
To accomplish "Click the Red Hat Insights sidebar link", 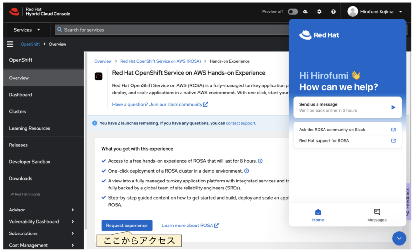I will tap(25, 194).
